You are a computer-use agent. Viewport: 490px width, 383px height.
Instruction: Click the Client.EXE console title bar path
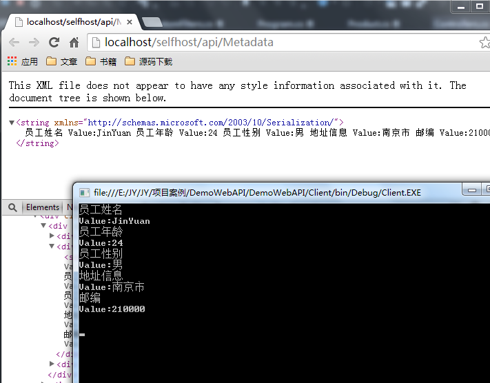coord(257,193)
